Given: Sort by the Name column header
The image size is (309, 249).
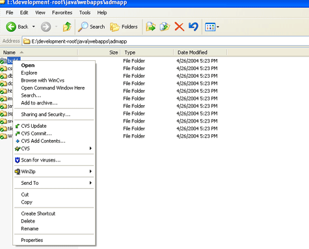Looking at the screenshot, I should (39, 53).
